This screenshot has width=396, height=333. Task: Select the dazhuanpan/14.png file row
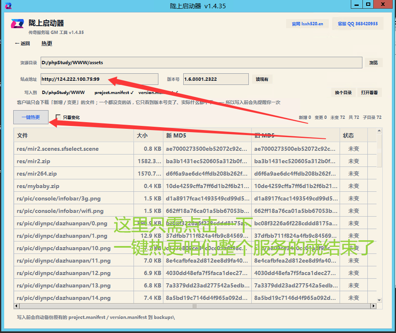195,298
